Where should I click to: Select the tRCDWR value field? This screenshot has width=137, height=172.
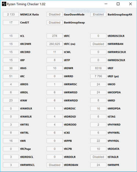(x=11, y=44)
